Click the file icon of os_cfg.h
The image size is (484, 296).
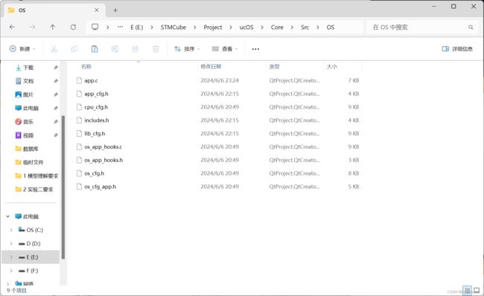coord(80,173)
